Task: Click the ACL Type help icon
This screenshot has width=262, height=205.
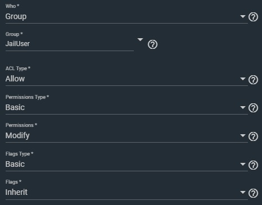Action: pyautogui.click(x=253, y=80)
